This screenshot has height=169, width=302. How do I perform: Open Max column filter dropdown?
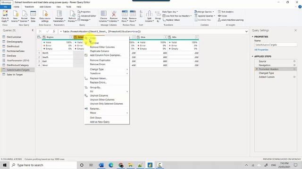pos(165,37)
